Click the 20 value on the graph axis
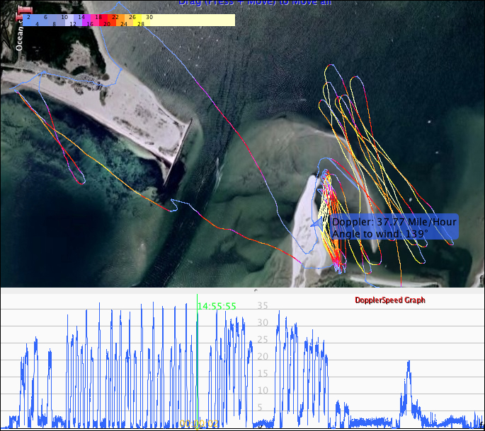 coord(262,356)
